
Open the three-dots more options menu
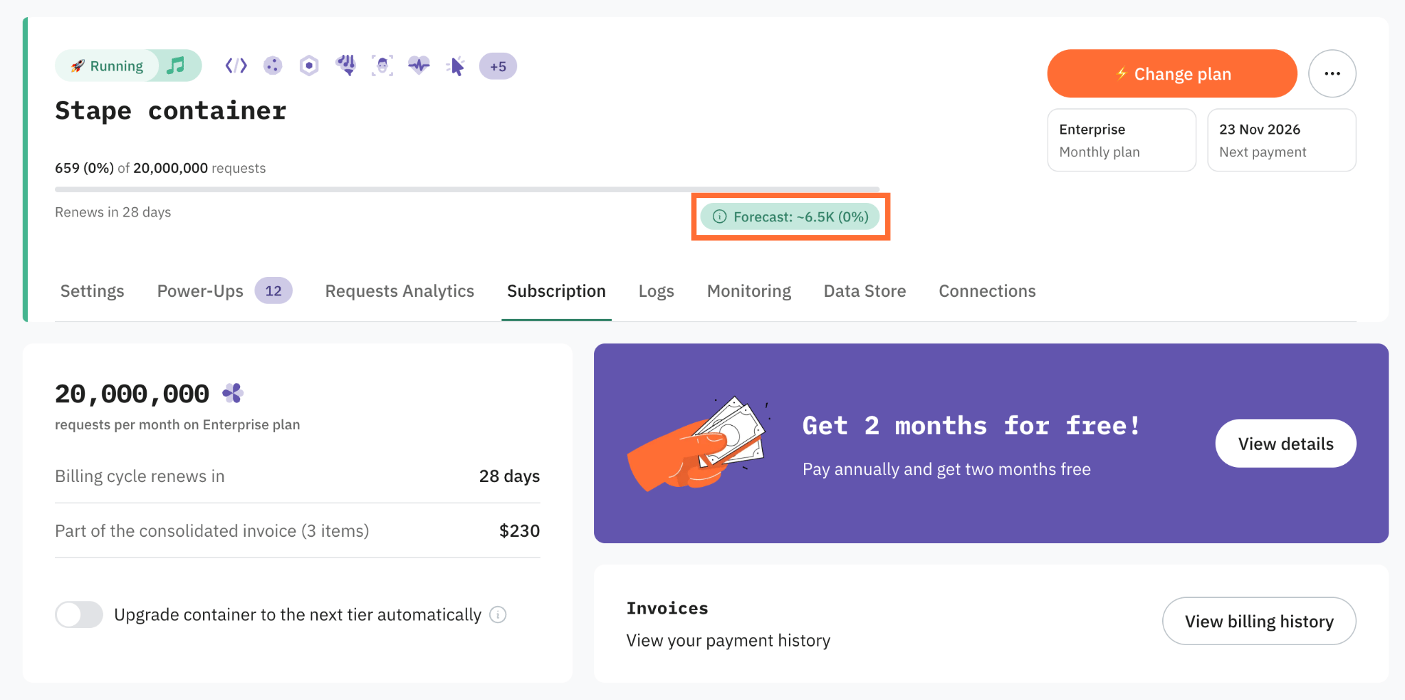pos(1332,73)
